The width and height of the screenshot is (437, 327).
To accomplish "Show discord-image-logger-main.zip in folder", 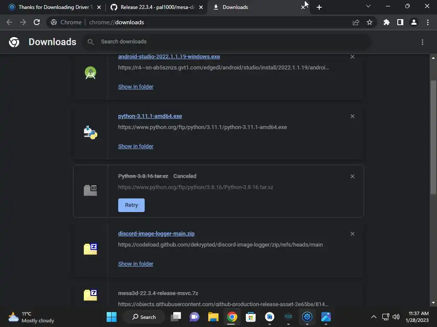I will pos(136,264).
